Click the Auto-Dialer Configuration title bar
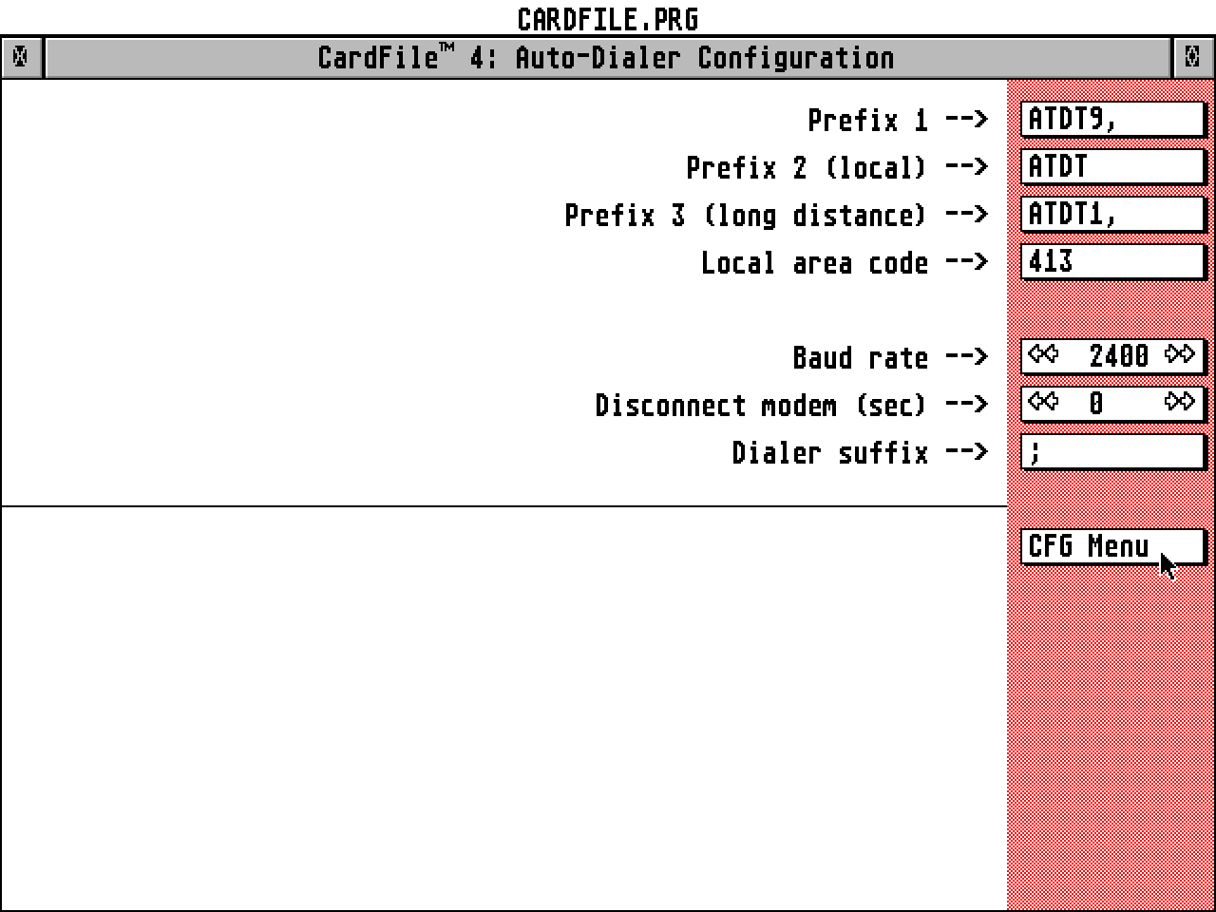Viewport: 1216px width, 912px height. (x=605, y=57)
